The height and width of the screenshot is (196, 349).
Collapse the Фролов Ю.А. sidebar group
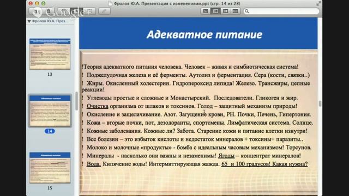coord(29,21)
